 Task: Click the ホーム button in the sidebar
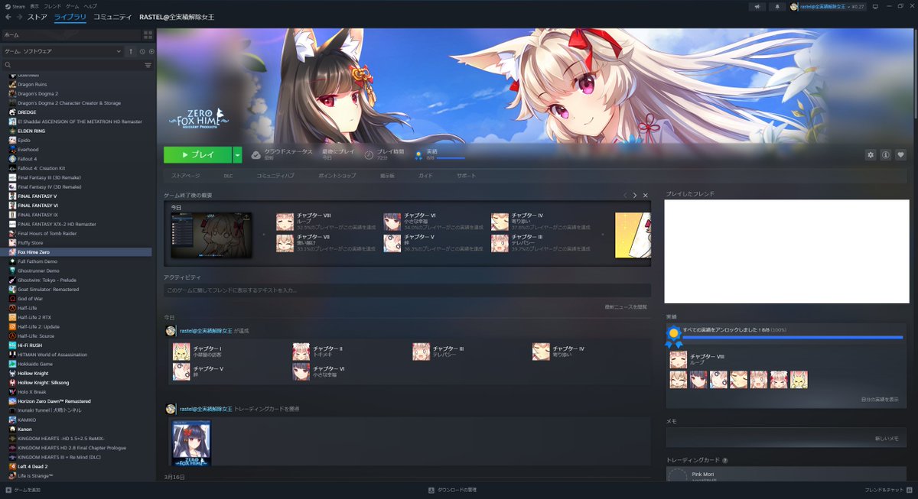70,34
